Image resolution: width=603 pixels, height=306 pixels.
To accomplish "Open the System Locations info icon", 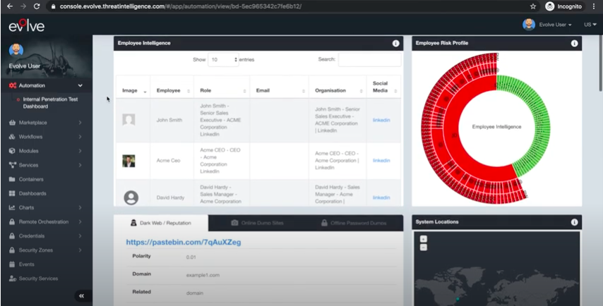I will tap(574, 222).
